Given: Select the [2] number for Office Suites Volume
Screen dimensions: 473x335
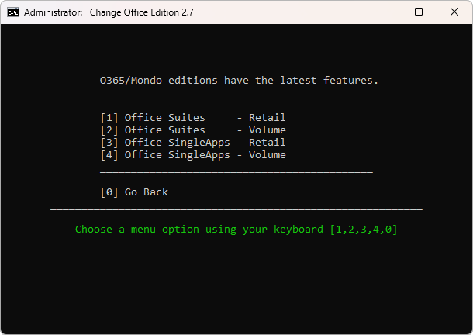Looking at the screenshot, I should (x=109, y=130).
